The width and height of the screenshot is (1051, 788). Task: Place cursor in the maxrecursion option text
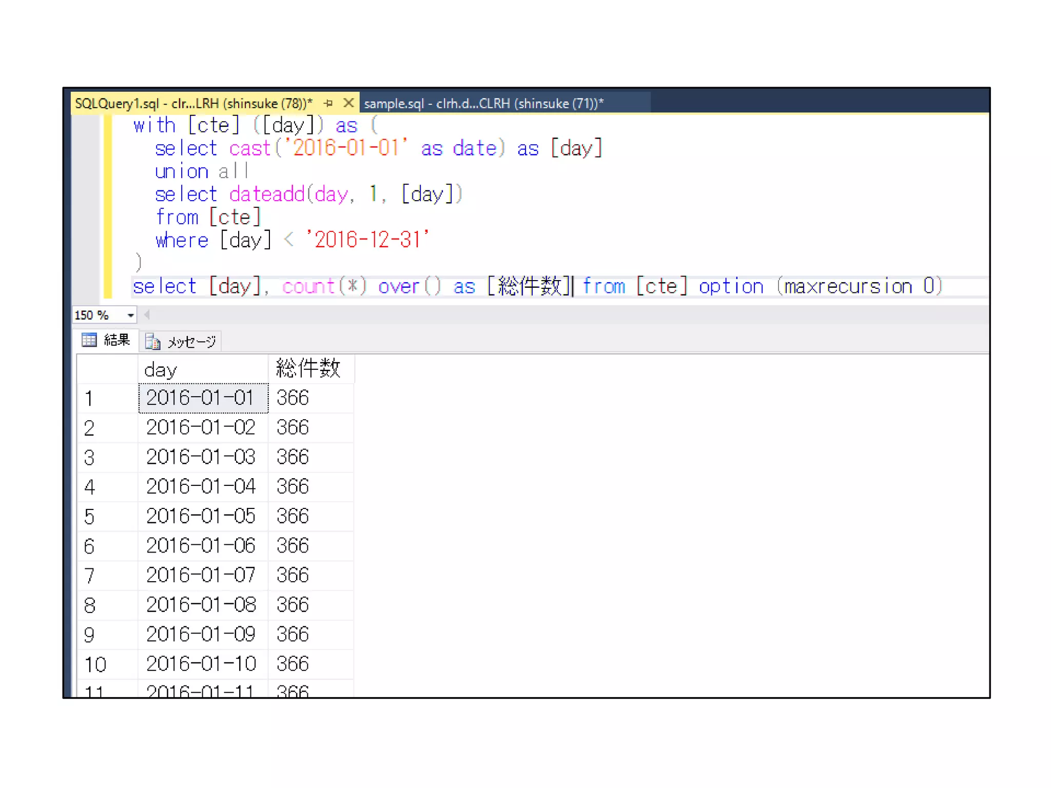(x=847, y=287)
